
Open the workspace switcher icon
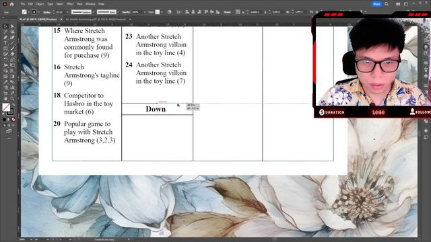click(x=406, y=4)
